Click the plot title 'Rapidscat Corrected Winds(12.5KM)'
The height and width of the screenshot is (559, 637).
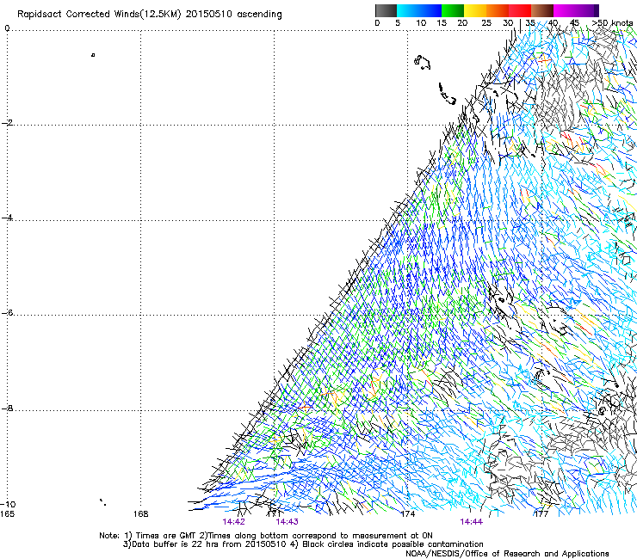pyautogui.click(x=99, y=15)
